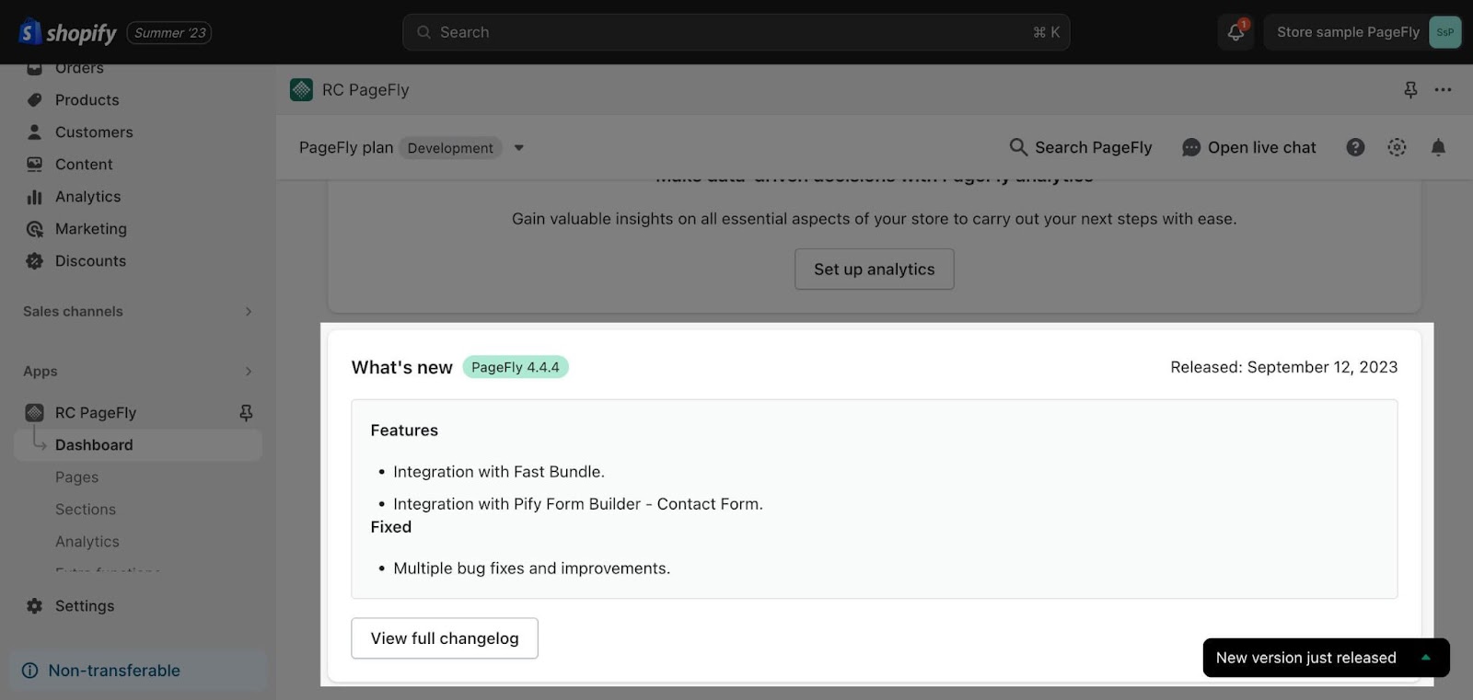Click Open live chat
The image size is (1473, 700).
(x=1249, y=147)
